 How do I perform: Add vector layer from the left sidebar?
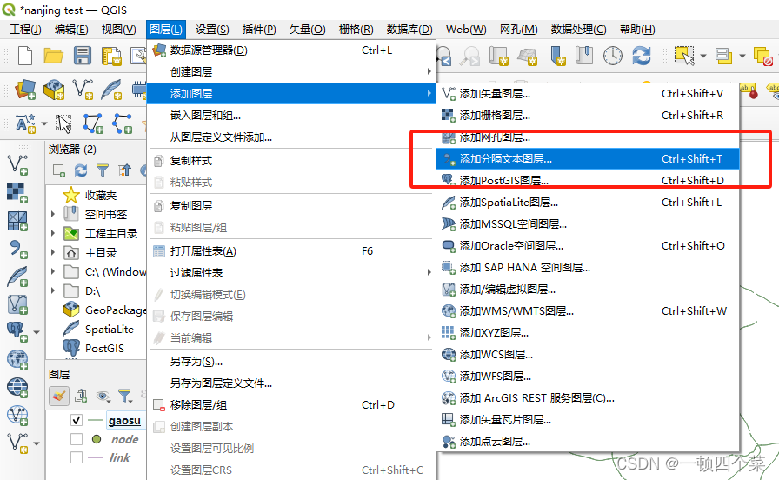point(17,165)
